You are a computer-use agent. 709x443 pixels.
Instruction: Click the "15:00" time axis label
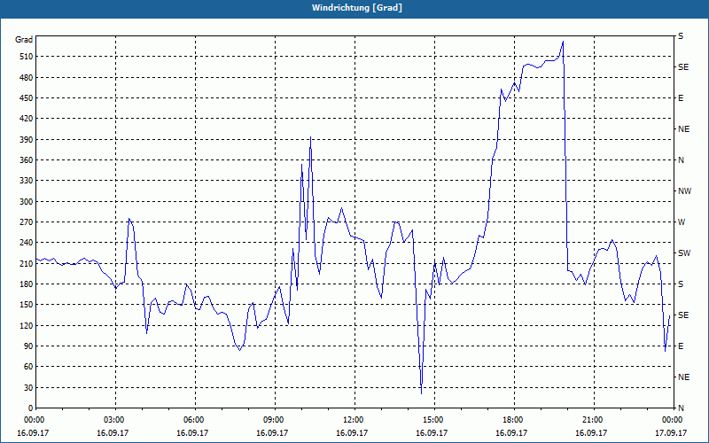pyautogui.click(x=434, y=420)
